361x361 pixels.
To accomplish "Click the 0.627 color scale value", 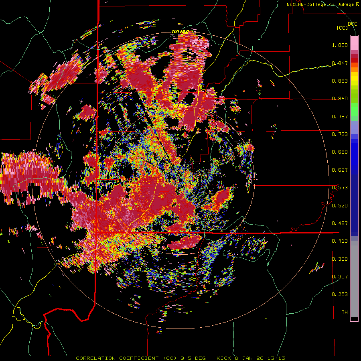I will [340, 170].
